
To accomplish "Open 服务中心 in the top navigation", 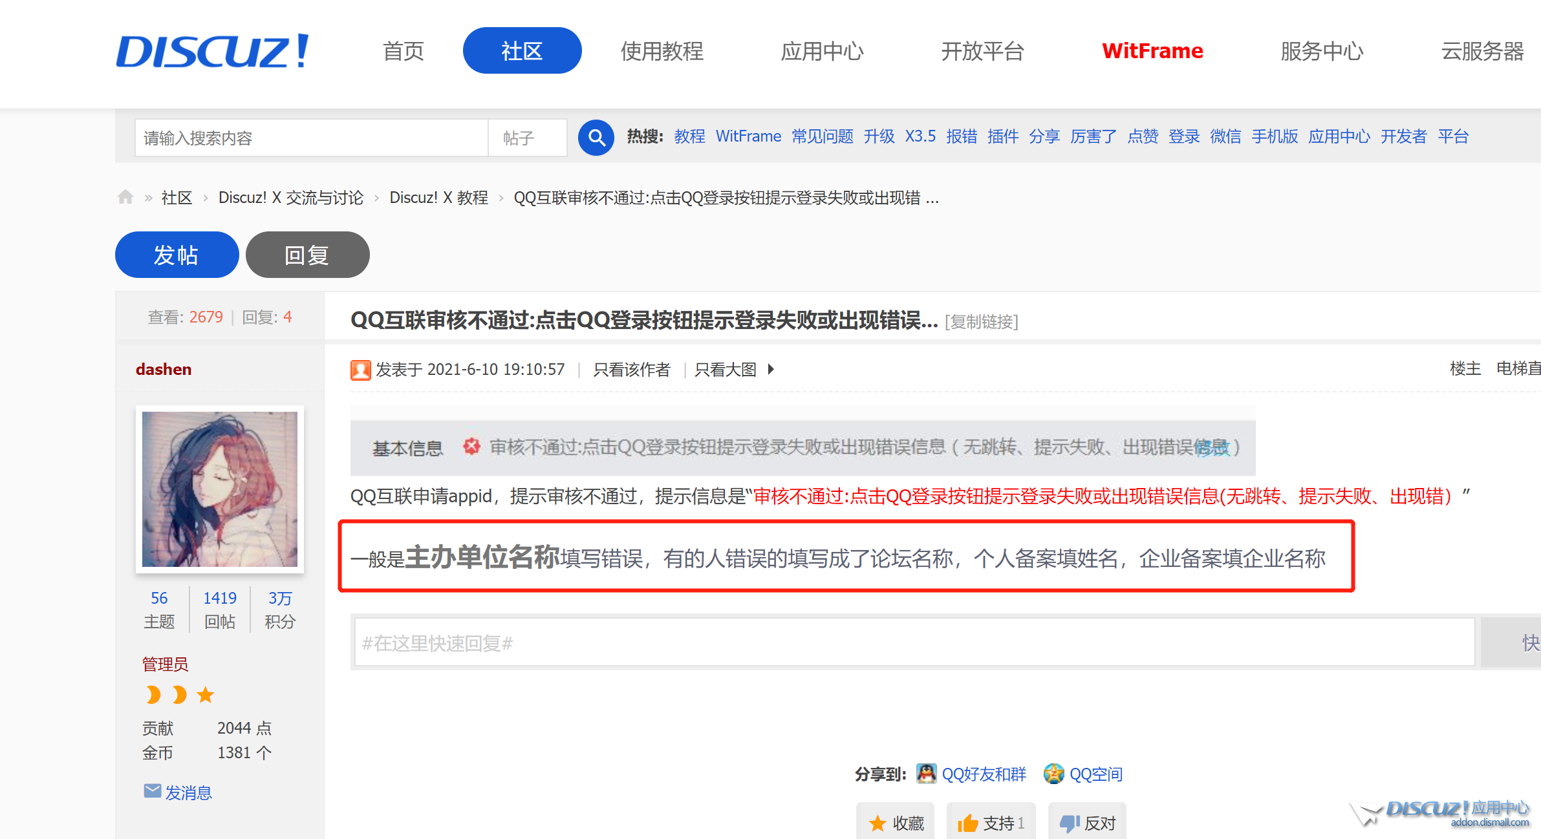I will (1322, 51).
